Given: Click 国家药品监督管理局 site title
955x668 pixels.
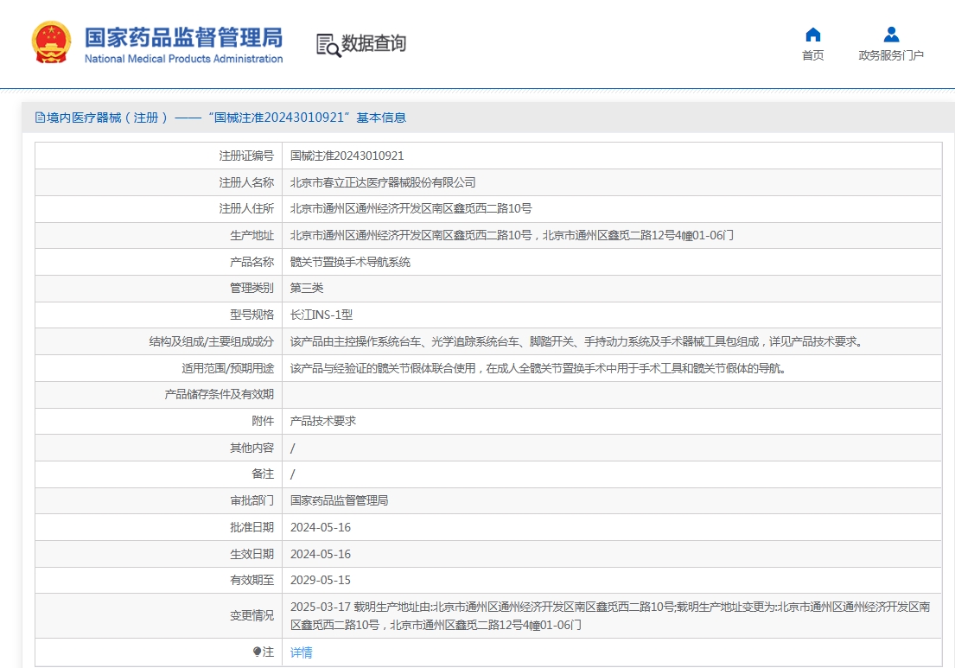Looking at the screenshot, I should pos(183,37).
